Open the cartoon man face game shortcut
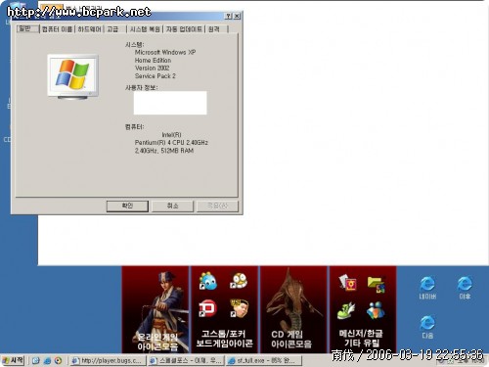 [239, 308]
